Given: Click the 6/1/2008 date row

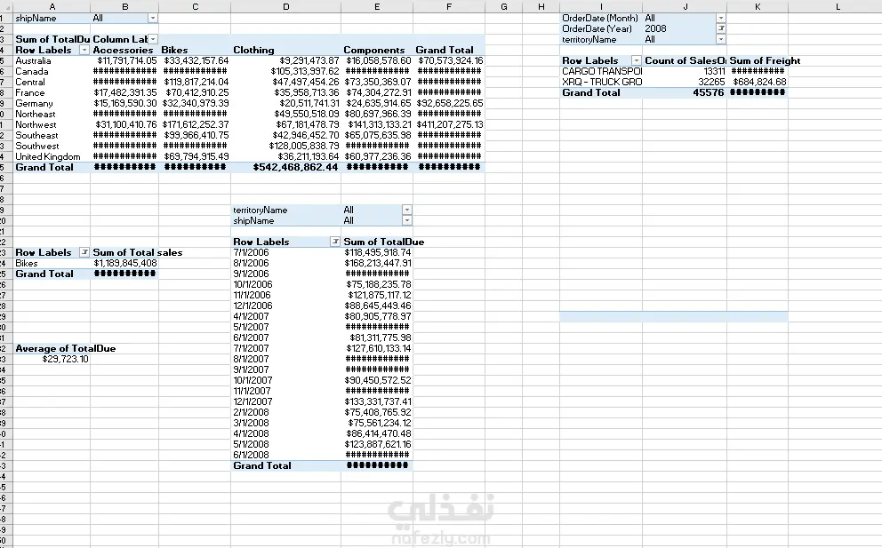Looking at the screenshot, I should click(x=251, y=456).
